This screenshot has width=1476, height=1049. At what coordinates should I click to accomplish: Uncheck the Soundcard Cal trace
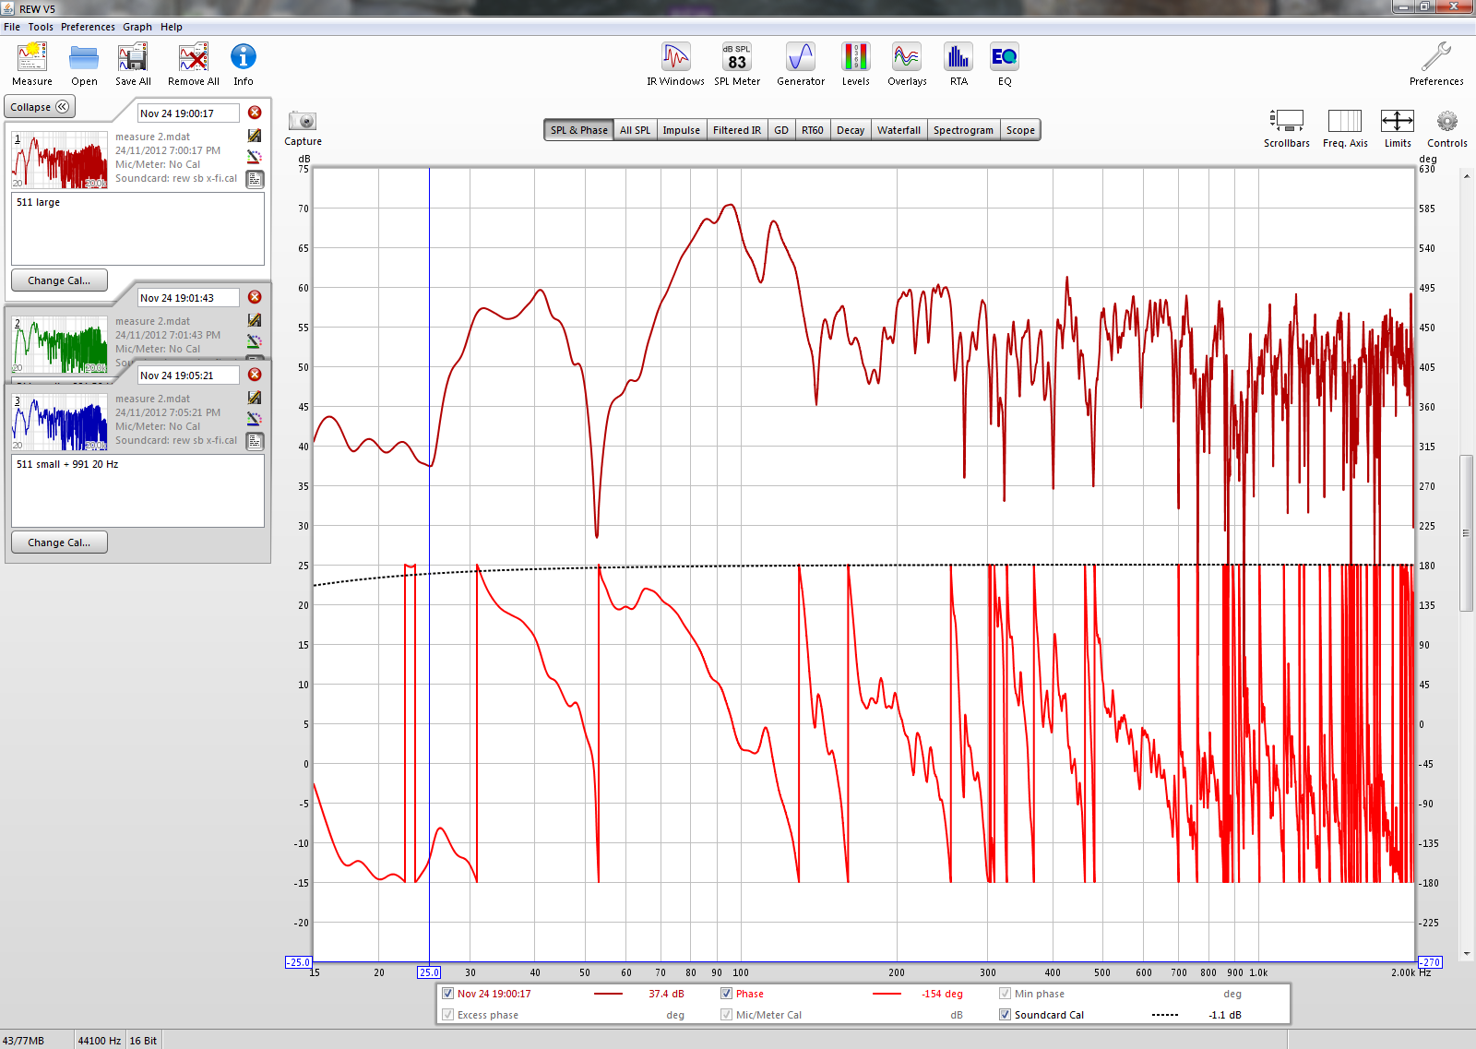click(1005, 1015)
